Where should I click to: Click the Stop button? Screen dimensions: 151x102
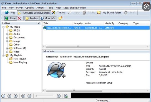[16, 96]
